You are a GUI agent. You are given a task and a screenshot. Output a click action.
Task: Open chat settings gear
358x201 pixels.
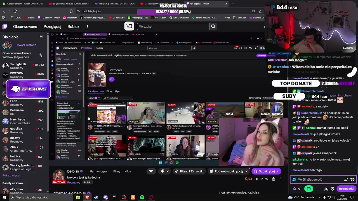[x=332, y=188]
